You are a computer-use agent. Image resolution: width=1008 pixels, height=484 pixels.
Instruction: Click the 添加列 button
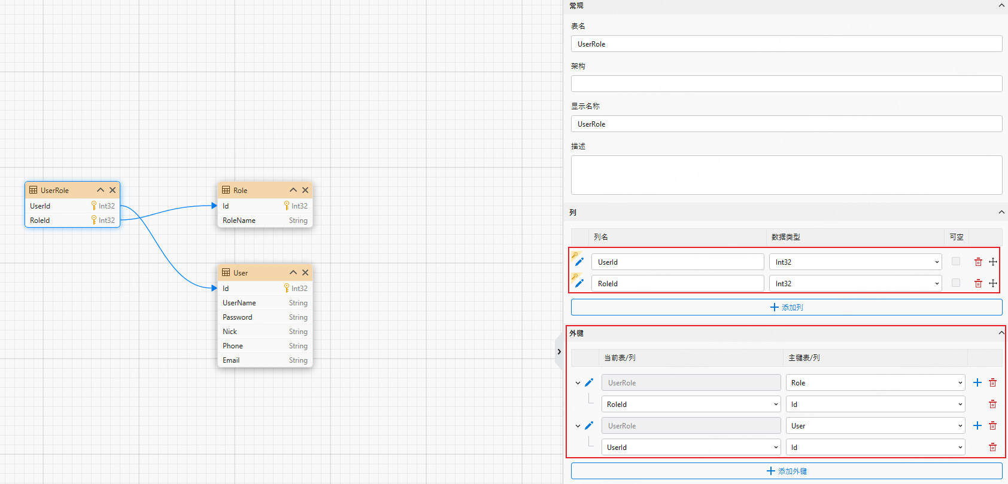tap(787, 307)
